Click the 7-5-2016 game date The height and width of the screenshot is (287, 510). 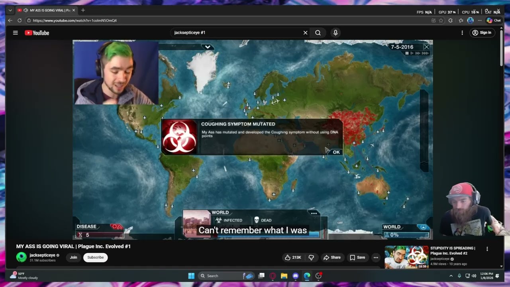402,47
